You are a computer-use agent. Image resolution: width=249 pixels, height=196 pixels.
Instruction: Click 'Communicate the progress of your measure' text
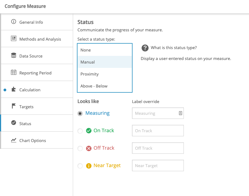[120, 30]
